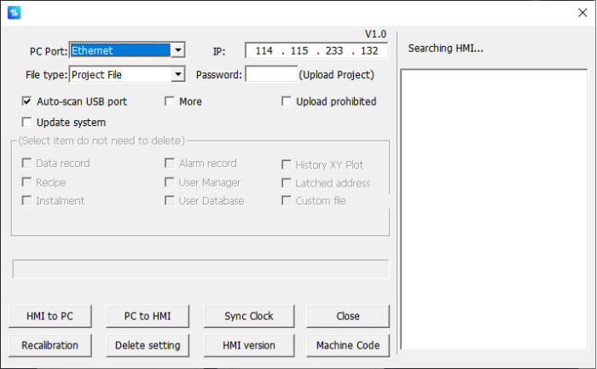Check the HMI version
597x369 pixels.
[248, 345]
